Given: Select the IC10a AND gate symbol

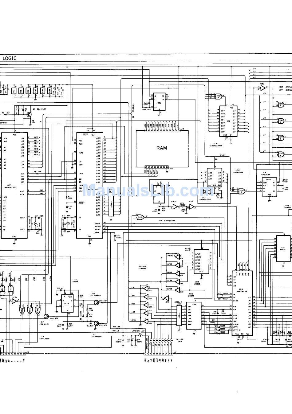Looking at the screenshot, I should pos(219,96).
